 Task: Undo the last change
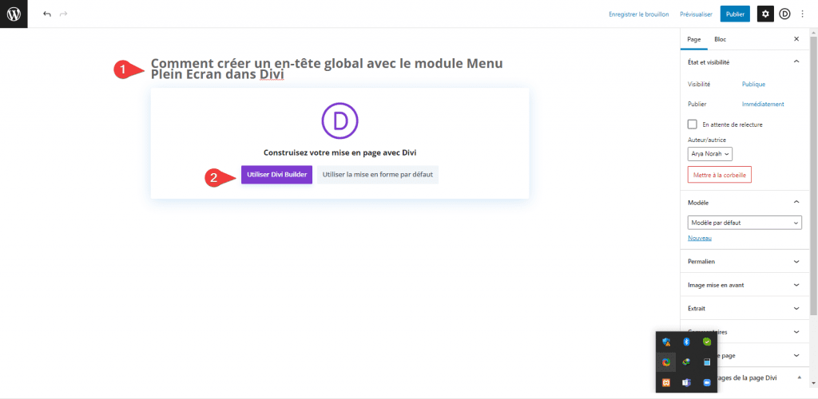pos(47,14)
